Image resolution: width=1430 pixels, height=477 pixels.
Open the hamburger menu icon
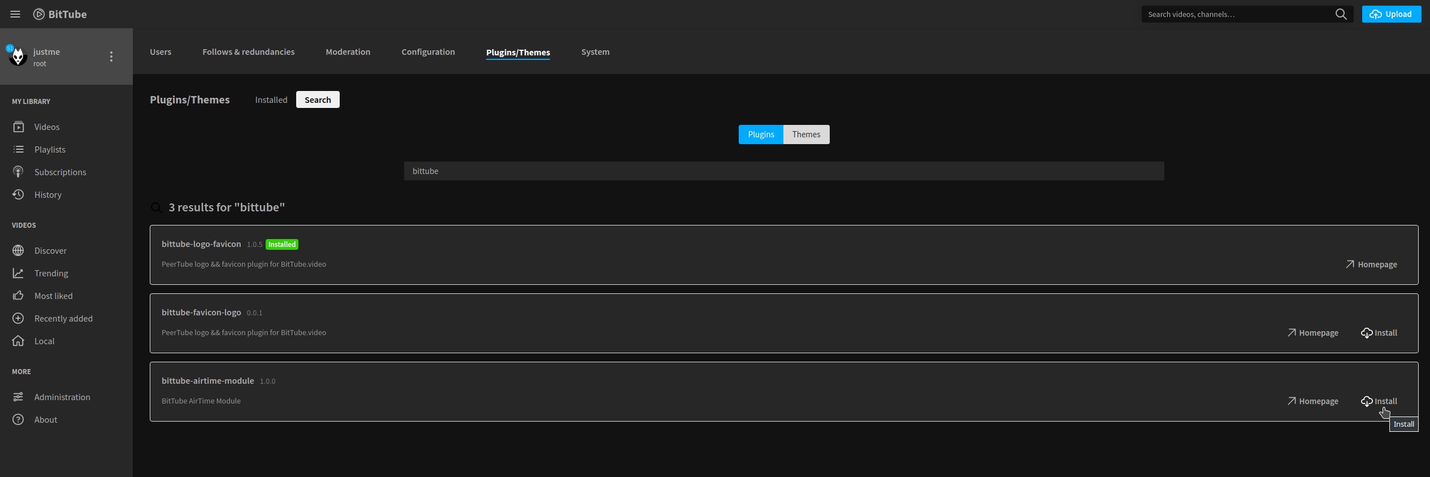pyautogui.click(x=15, y=14)
